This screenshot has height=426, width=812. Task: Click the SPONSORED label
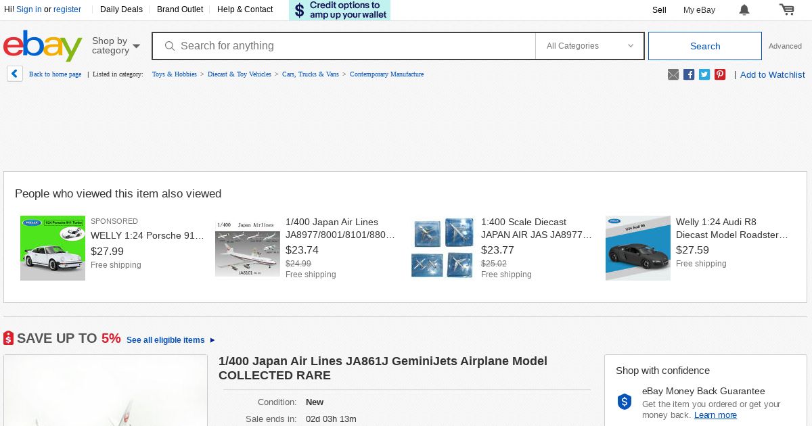(114, 221)
